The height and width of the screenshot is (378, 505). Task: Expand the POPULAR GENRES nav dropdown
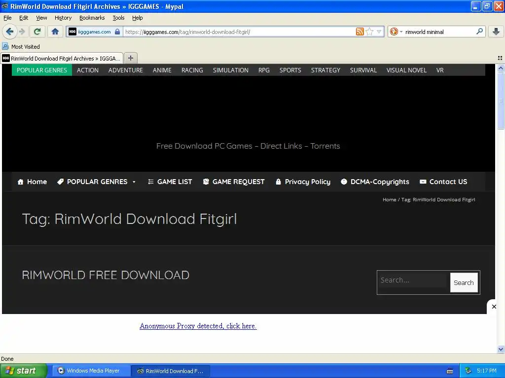pos(96,182)
